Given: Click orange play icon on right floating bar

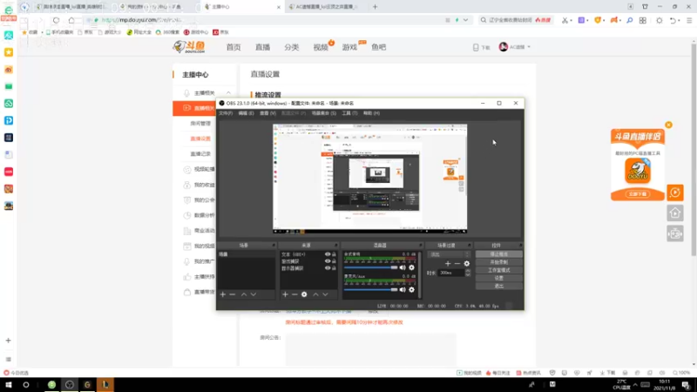Looking at the screenshot, I should pos(675,193).
